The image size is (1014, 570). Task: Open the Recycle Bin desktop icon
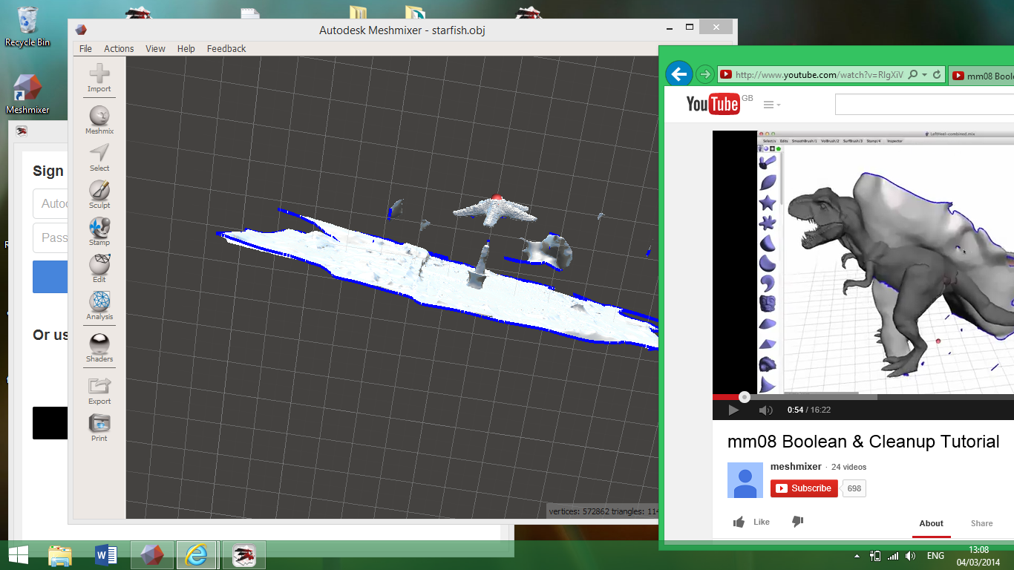click(27, 27)
